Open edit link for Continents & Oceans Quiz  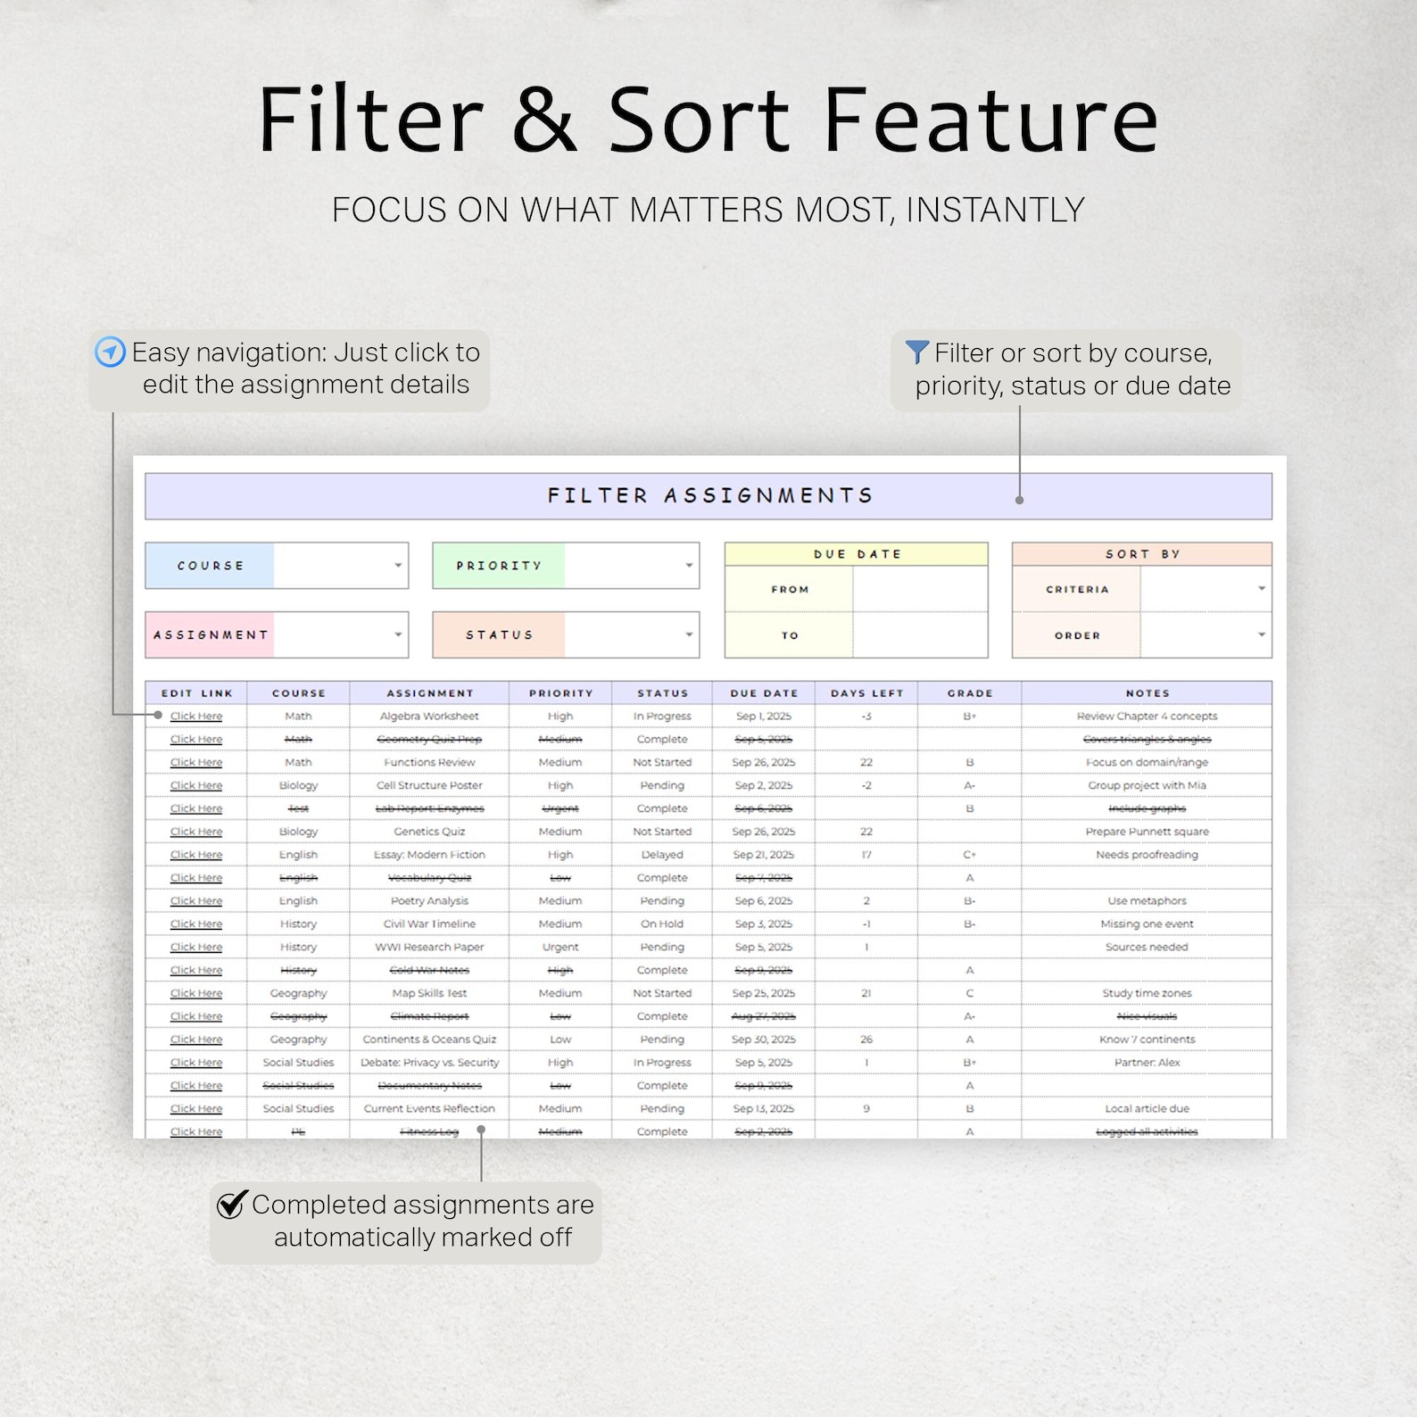[x=196, y=1040]
